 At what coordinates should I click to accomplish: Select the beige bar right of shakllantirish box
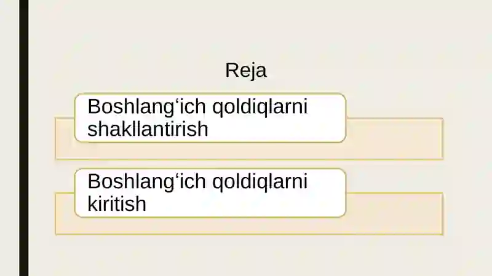click(x=394, y=139)
